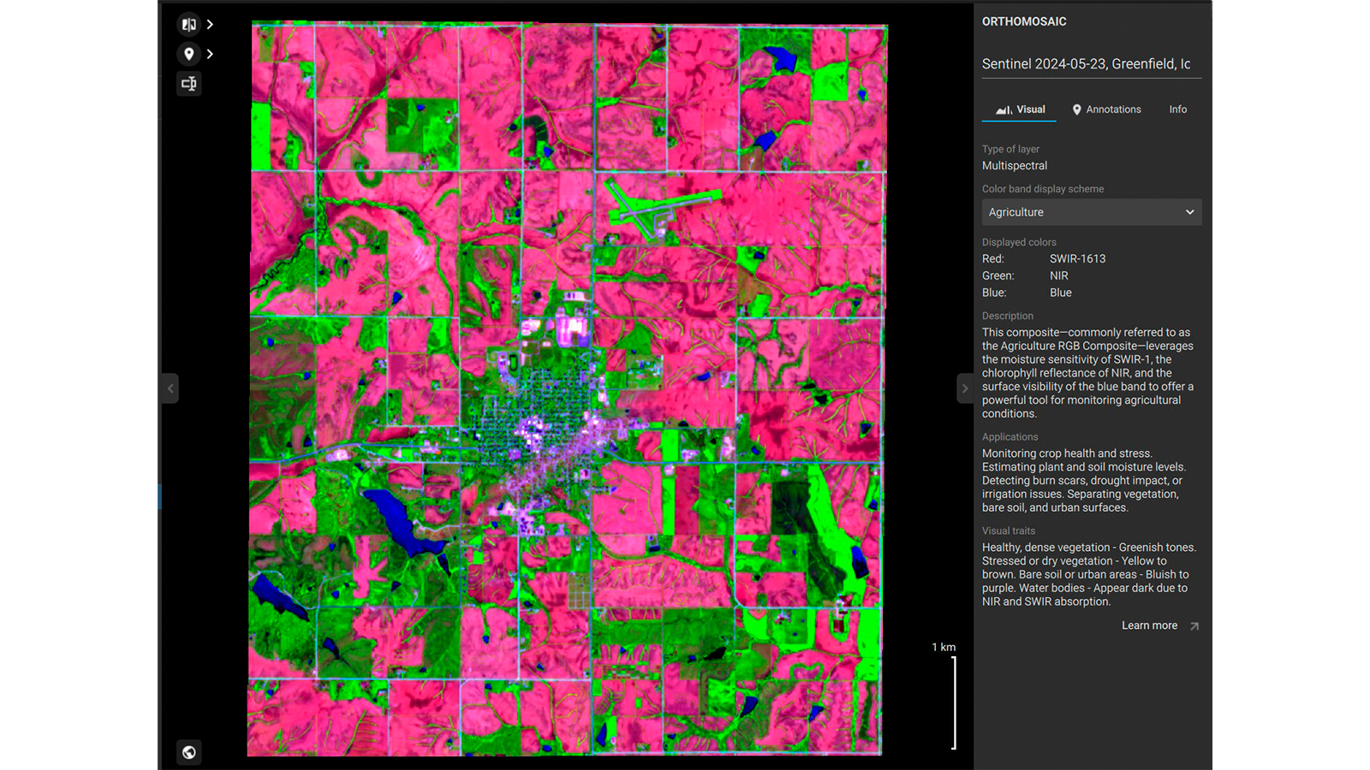Viewport: 1370px width, 770px height.
Task: Click the pin icon beside Annotations
Action: pos(1077,110)
